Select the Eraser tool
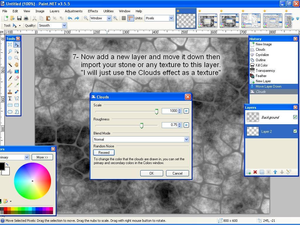 click(17, 78)
